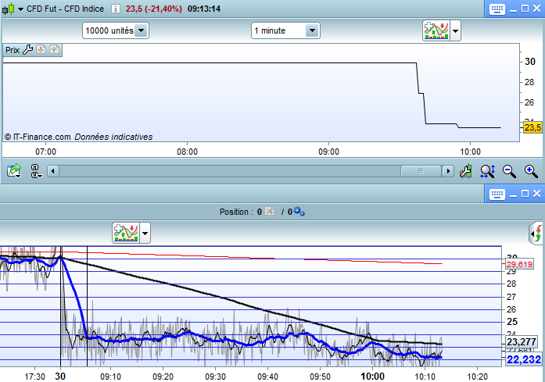Click the scrollbar left arrow

[x=53, y=171]
